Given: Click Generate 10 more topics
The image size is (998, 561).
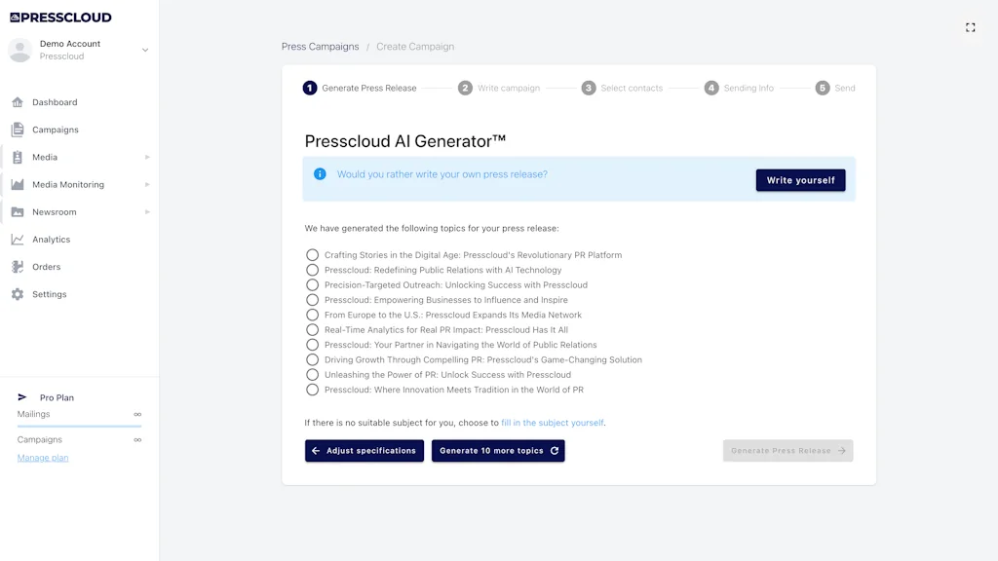Looking at the screenshot, I should (x=498, y=450).
